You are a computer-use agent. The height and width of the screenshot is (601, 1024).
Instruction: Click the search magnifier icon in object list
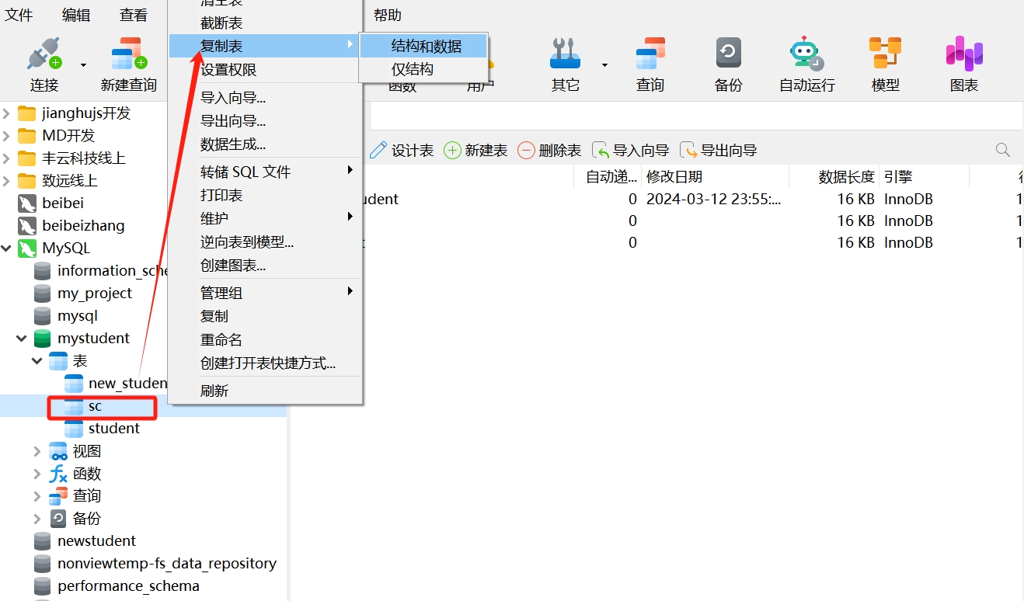1003,150
